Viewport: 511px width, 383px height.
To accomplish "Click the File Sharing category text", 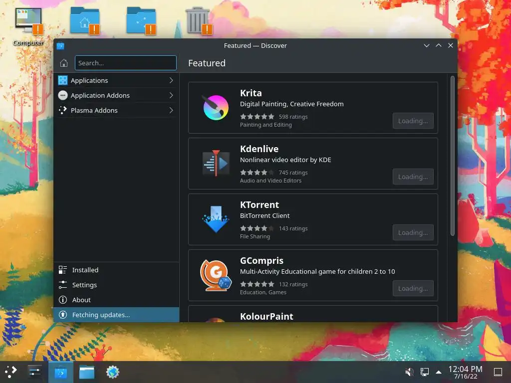I will coord(255,236).
